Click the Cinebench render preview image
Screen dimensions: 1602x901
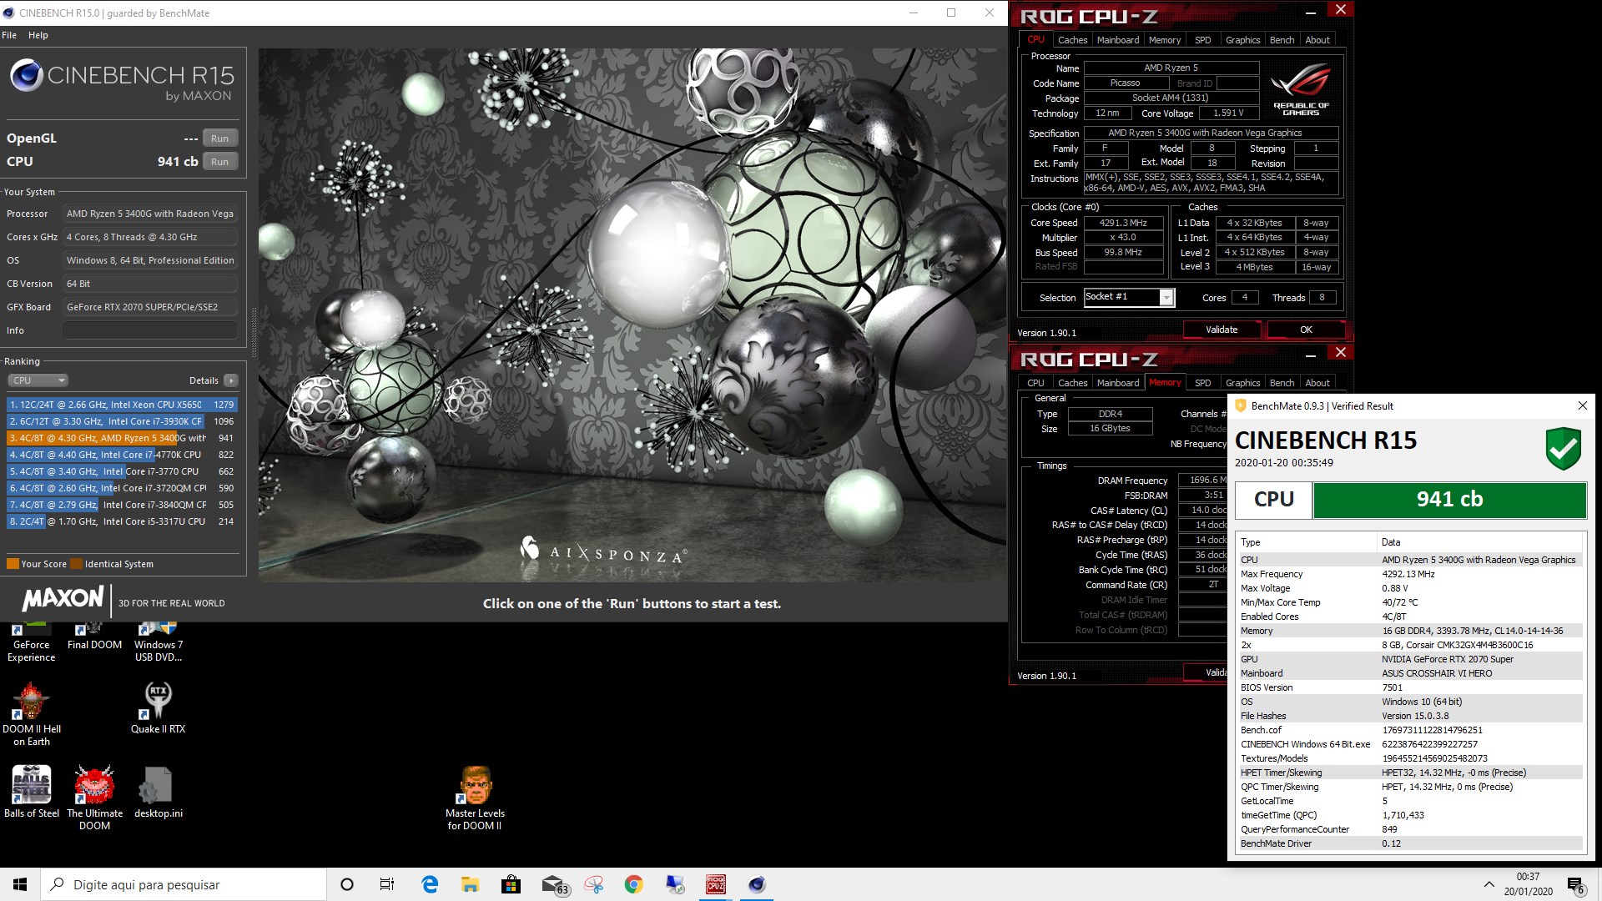[632, 315]
